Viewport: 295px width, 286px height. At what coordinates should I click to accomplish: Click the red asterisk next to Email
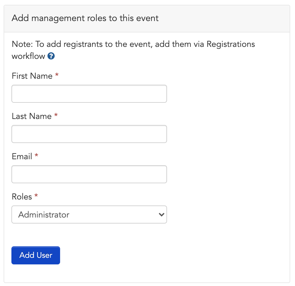(36, 155)
